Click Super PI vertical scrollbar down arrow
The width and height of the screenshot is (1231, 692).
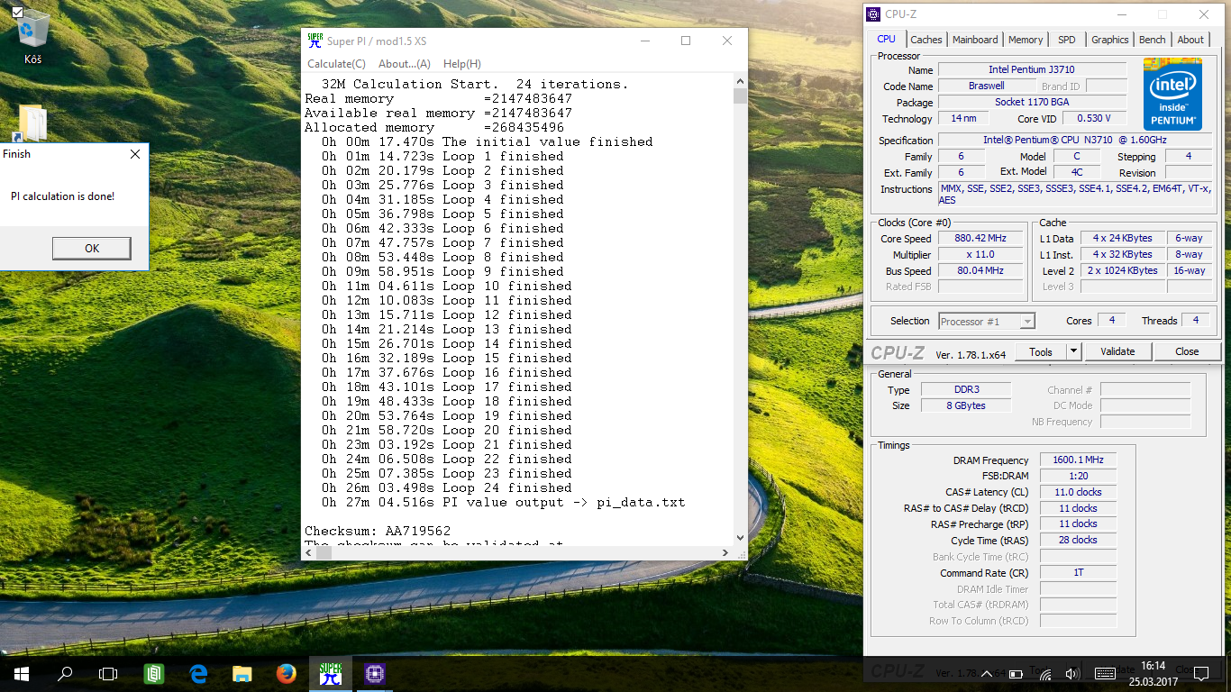pyautogui.click(x=740, y=538)
